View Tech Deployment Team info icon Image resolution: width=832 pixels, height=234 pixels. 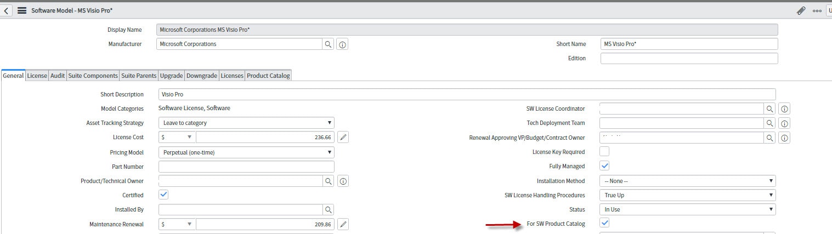pyautogui.click(x=784, y=123)
